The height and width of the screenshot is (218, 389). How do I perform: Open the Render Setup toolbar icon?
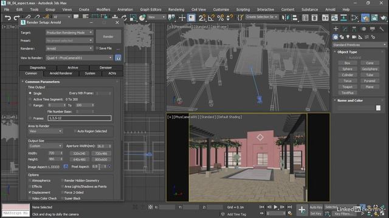click(365, 18)
